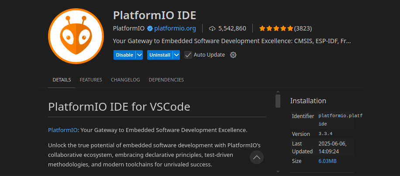Click the readme scrollbar thumb
The image size is (400, 176).
tap(278, 101)
